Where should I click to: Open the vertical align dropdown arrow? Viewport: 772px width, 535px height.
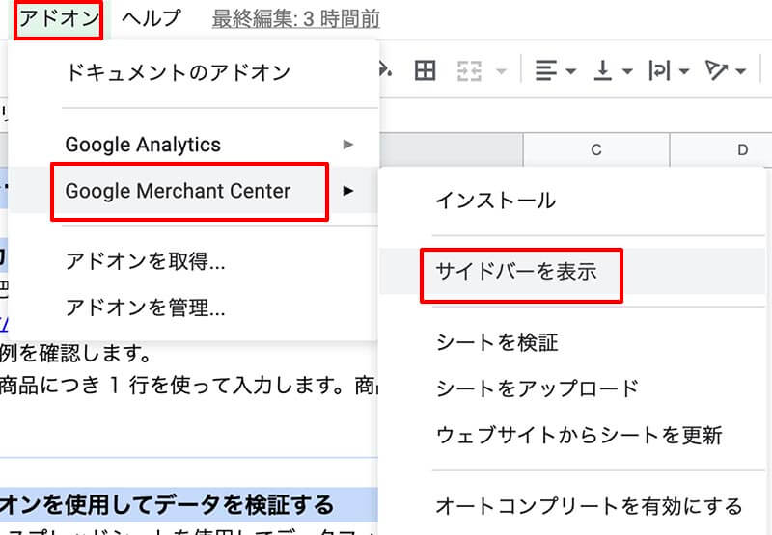click(627, 71)
